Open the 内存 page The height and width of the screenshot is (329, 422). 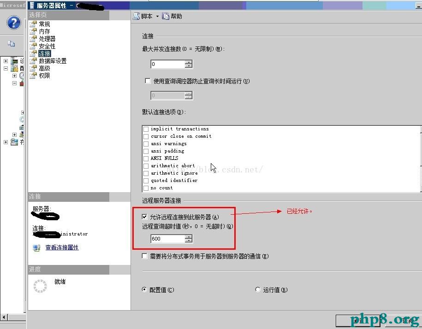(x=44, y=31)
